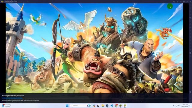Open the Windows Start menu

pyautogui.click(x=67, y=106)
